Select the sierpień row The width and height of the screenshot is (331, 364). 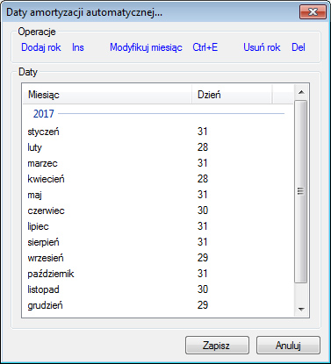pos(158,242)
